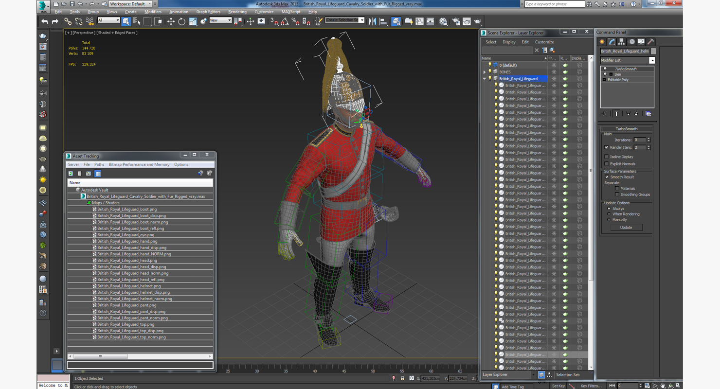Choose the Select Object tool
This screenshot has width=720, height=389.
point(126,21)
